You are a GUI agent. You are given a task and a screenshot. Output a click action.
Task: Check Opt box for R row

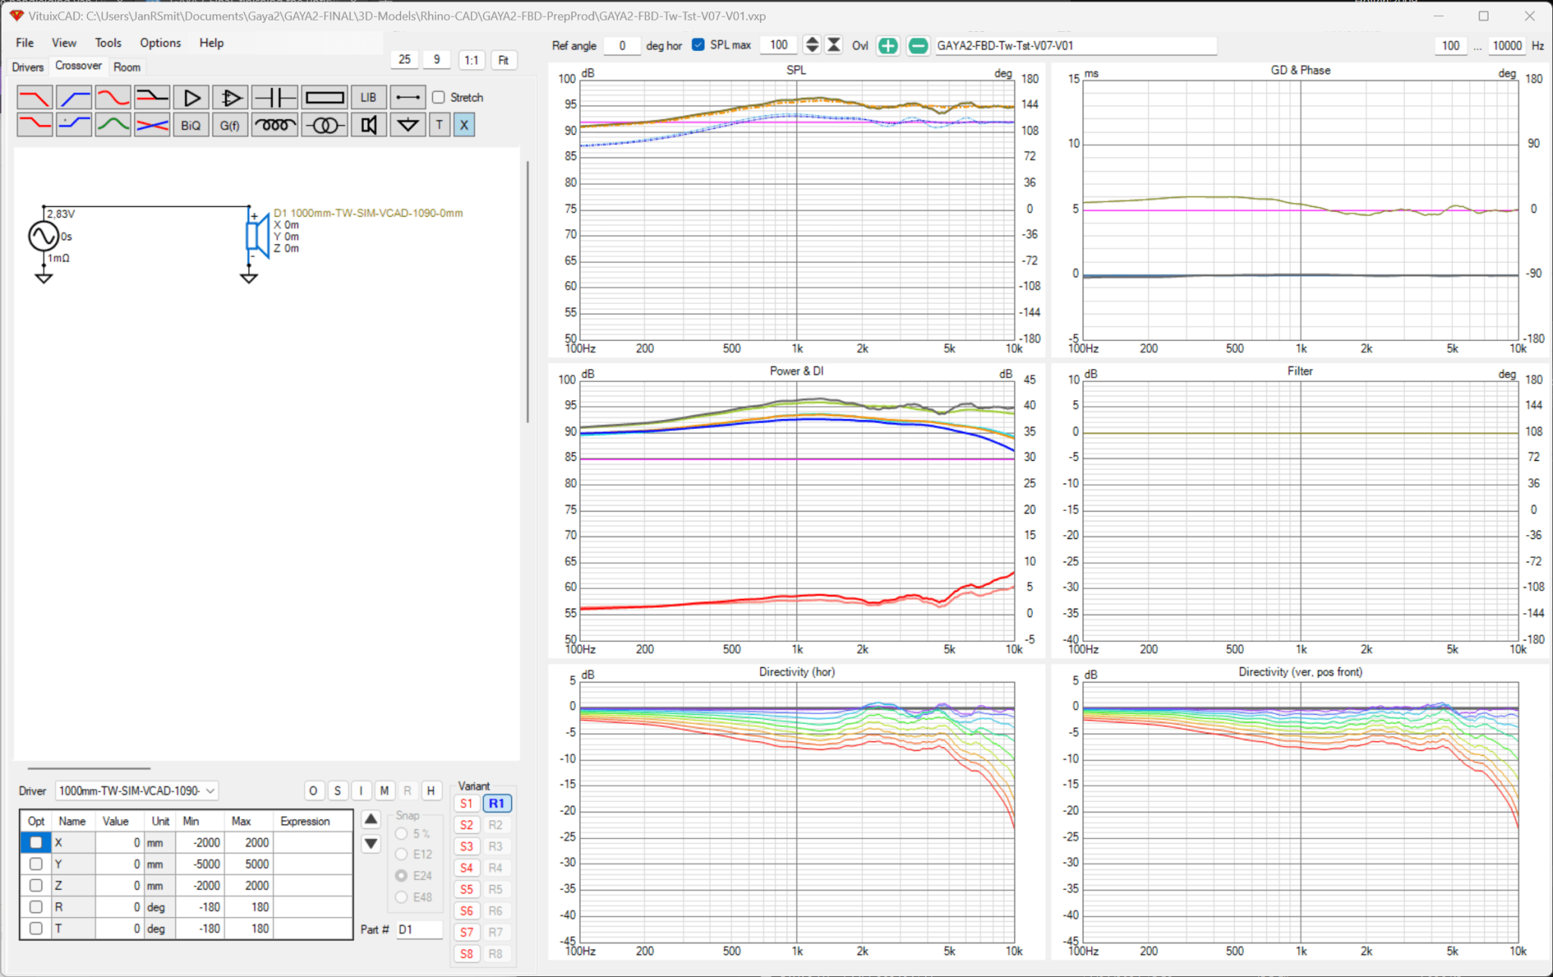pyautogui.click(x=36, y=907)
